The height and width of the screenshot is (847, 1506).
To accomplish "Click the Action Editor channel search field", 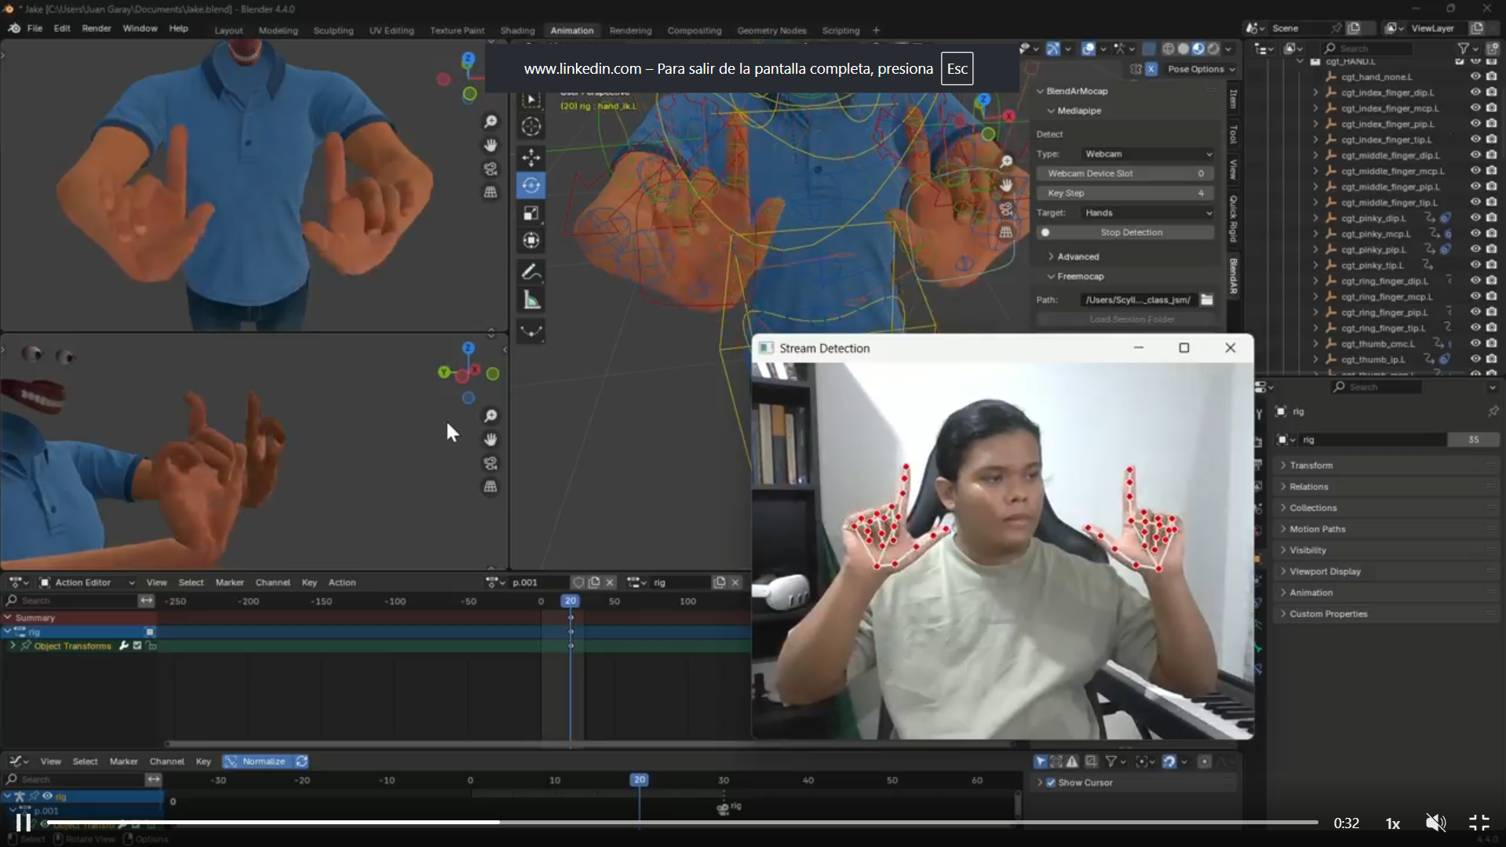I will 70,601.
